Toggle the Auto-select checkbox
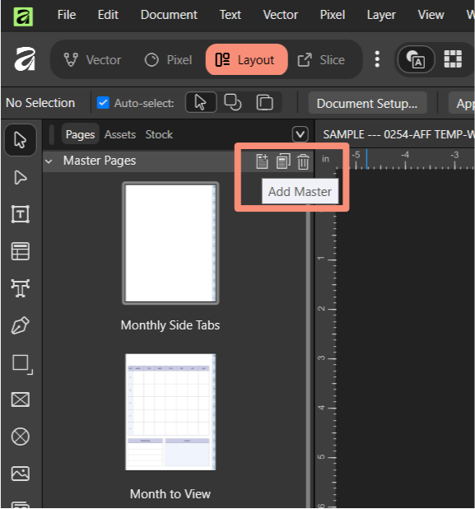 tap(103, 103)
